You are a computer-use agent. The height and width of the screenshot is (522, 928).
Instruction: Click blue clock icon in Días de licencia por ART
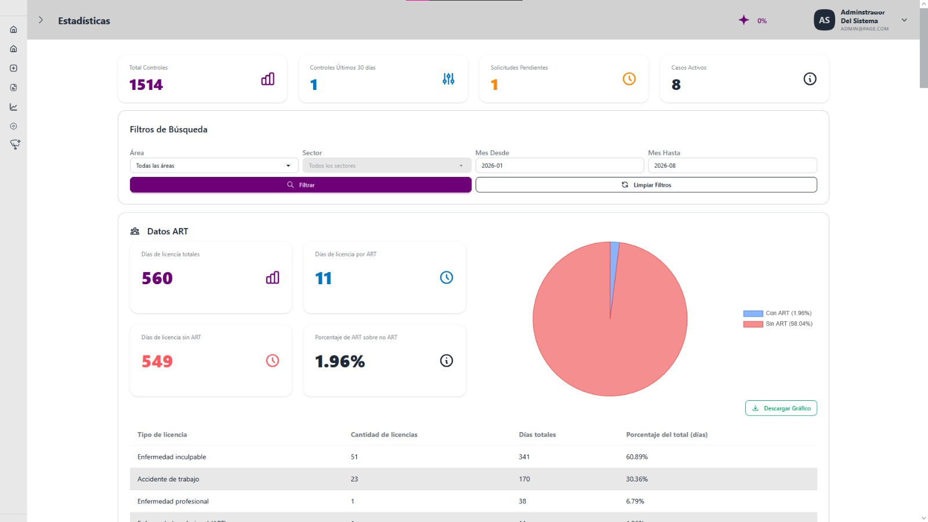[447, 278]
